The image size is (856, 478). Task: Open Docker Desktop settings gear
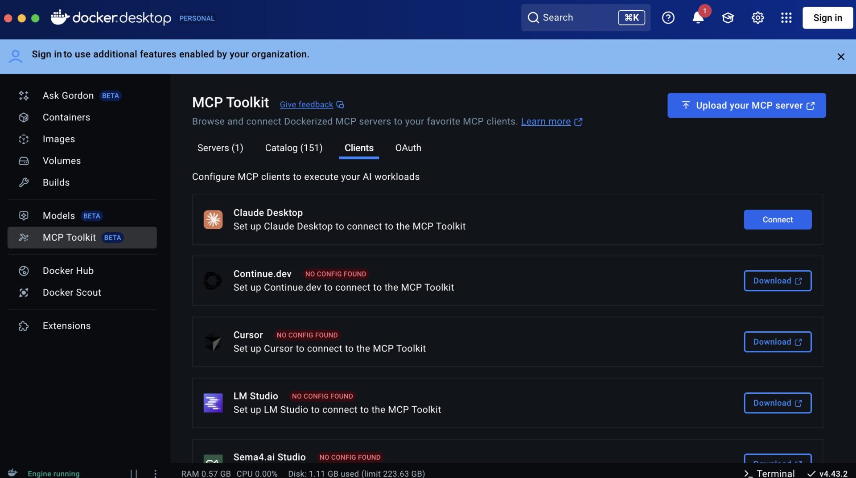pos(757,18)
